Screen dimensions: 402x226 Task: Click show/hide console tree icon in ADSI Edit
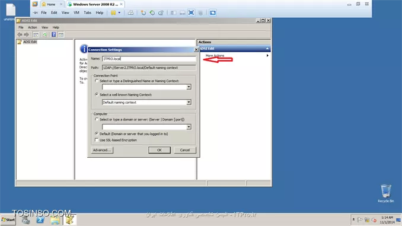click(x=36, y=34)
